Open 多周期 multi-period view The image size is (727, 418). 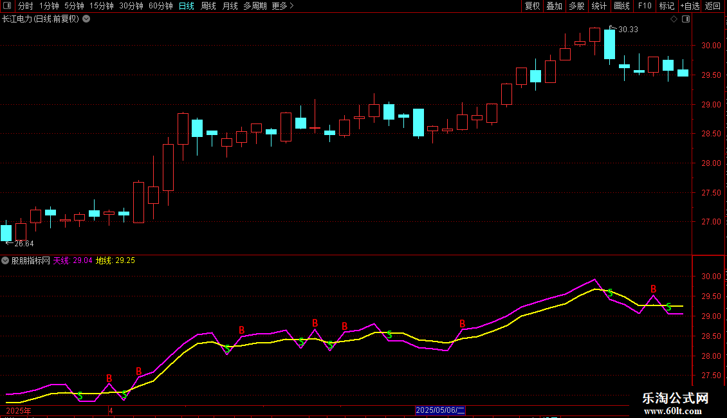click(255, 6)
